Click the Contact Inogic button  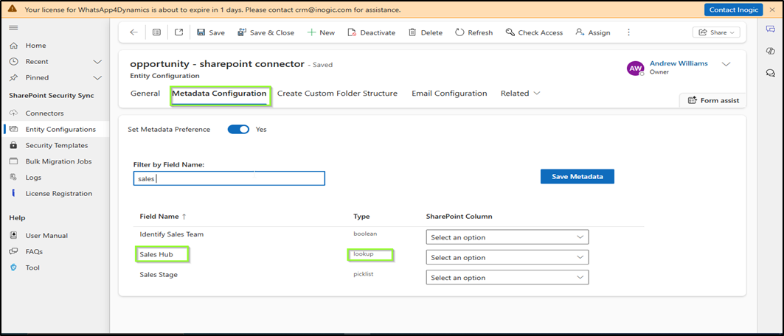[x=732, y=10]
